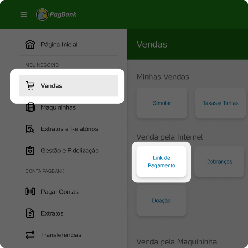Click the card machine Maquininhas icon

(30, 107)
